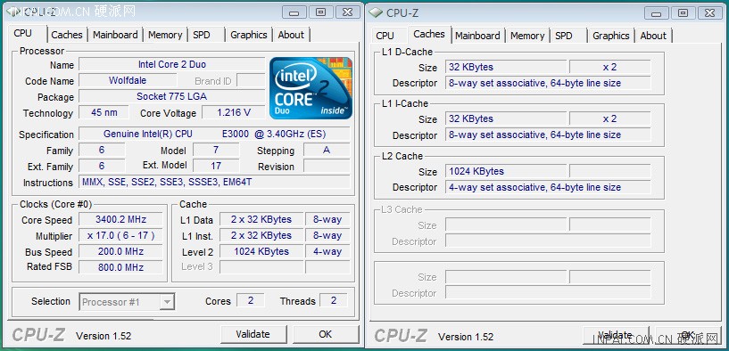Open About tab in right CPU-Z window
Viewport: 729px width, 351px height.
pyautogui.click(x=653, y=36)
